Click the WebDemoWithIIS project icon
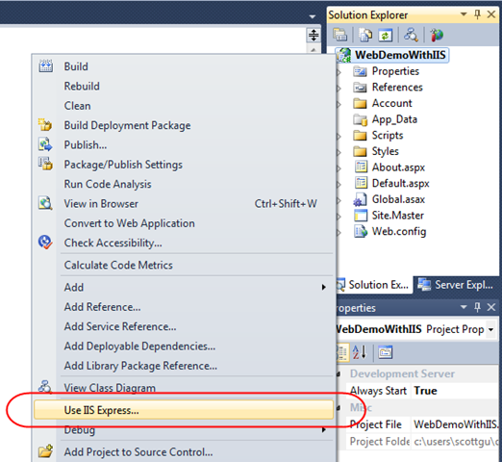The image size is (502, 462). tap(343, 55)
